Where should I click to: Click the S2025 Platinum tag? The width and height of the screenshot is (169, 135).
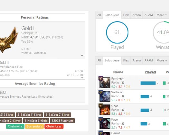[x=62, y=121]
